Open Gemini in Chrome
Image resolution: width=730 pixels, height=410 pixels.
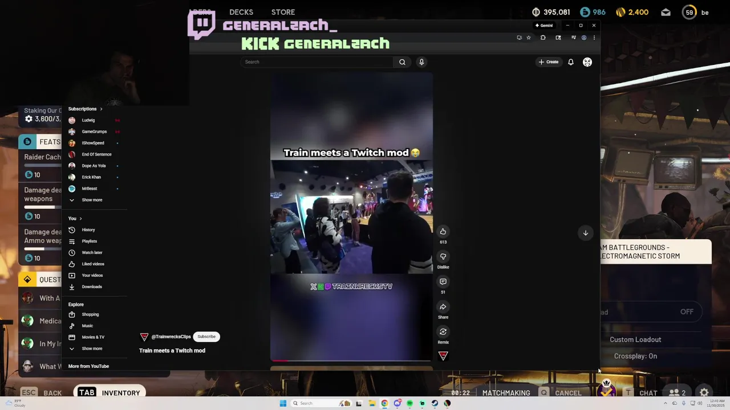click(544, 25)
